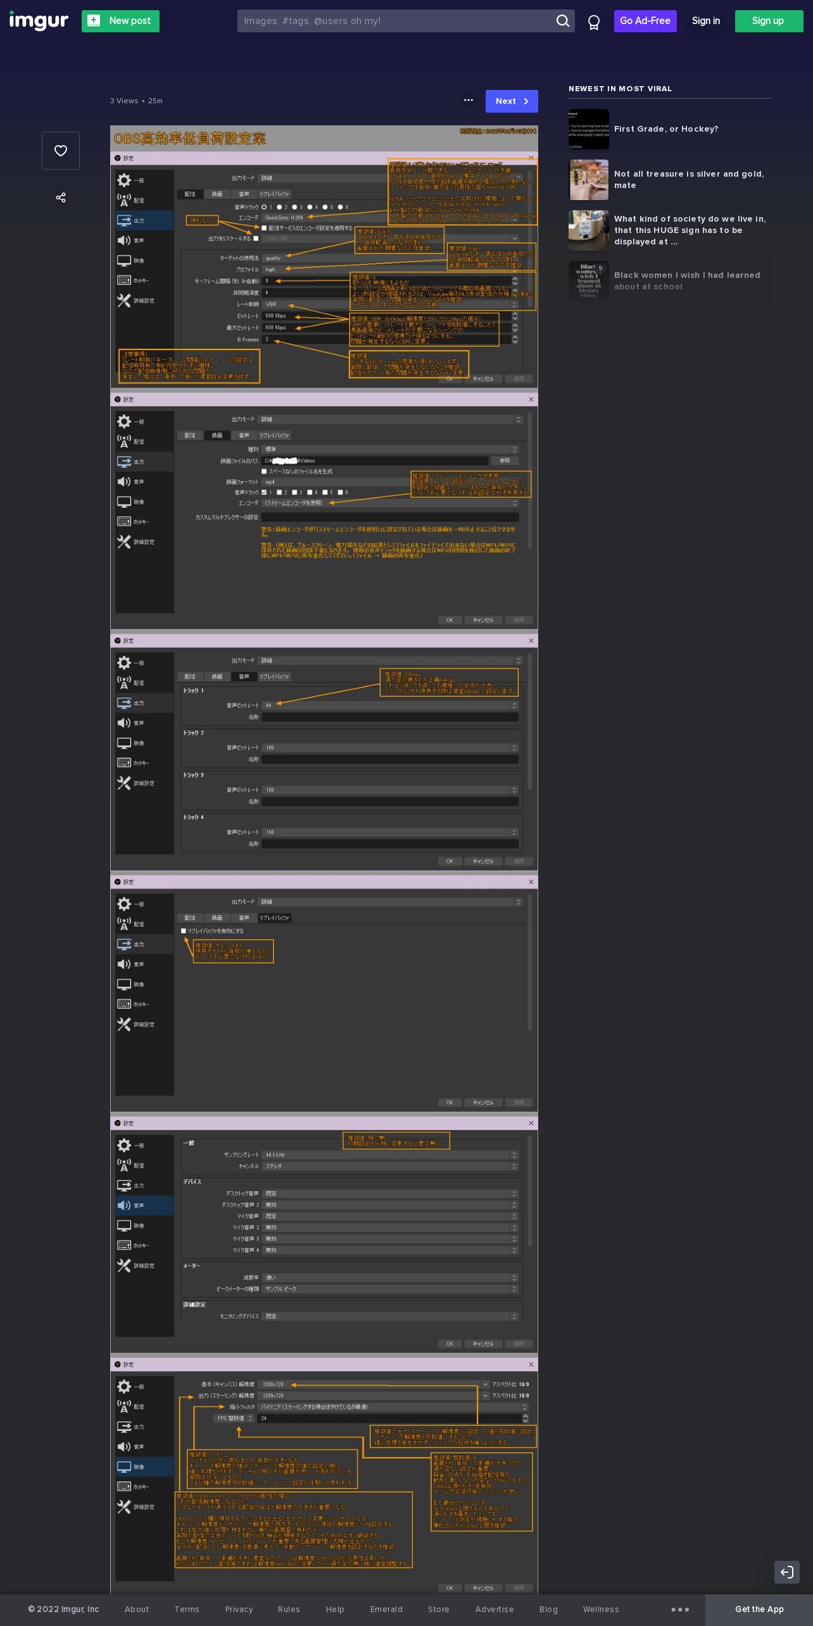Toggle リプレイバッファを有効にする checkbox in OBS image

[184, 931]
